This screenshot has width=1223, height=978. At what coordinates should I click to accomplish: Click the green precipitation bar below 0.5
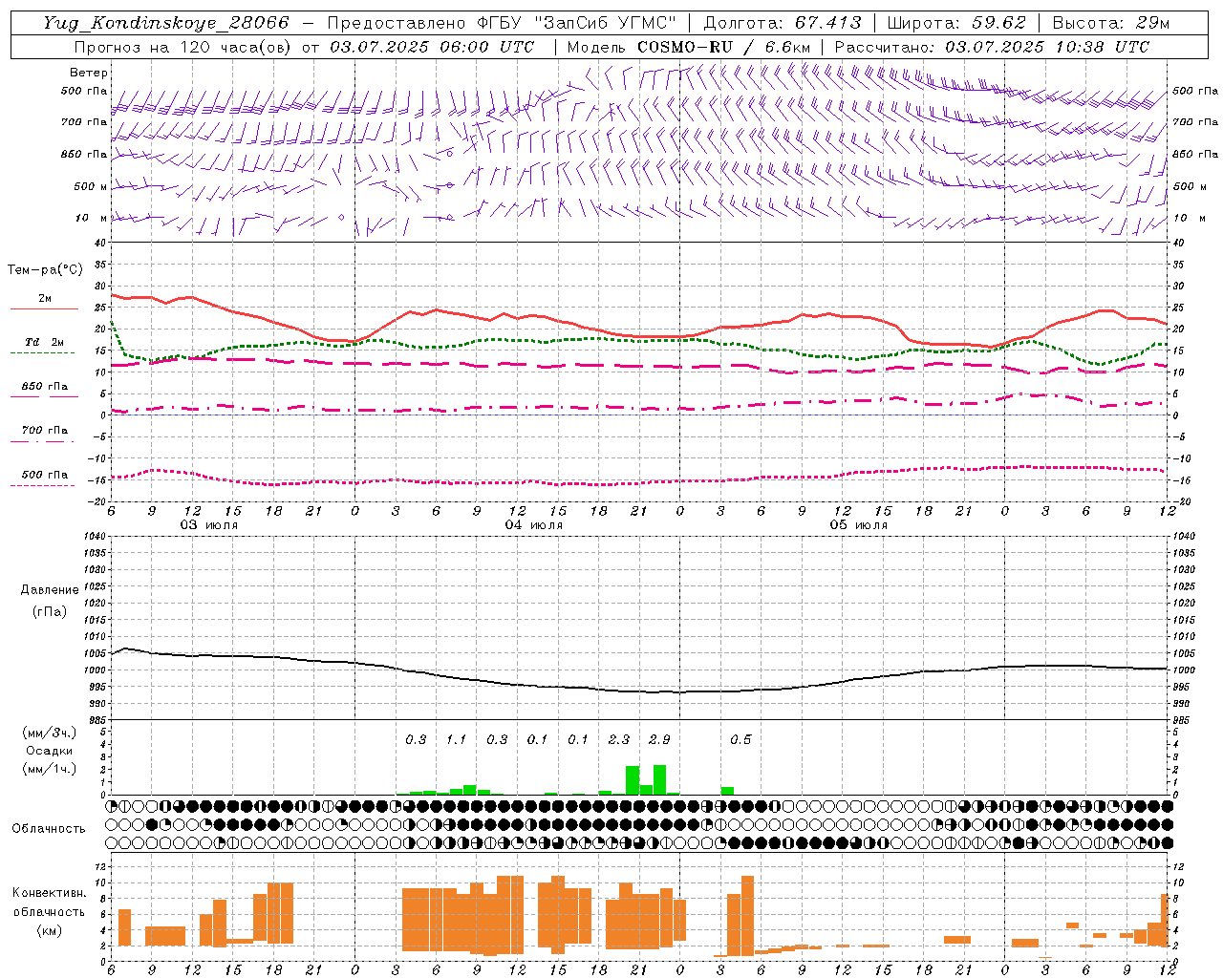coord(727,791)
